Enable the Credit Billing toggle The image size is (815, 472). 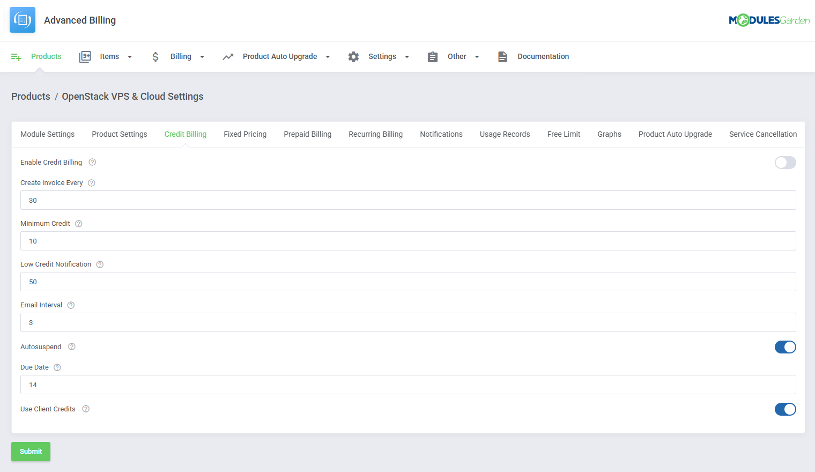pyautogui.click(x=785, y=163)
